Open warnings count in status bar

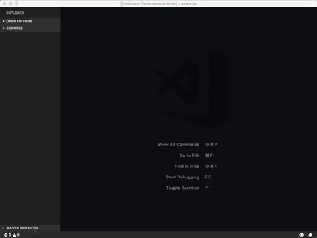[17, 235]
